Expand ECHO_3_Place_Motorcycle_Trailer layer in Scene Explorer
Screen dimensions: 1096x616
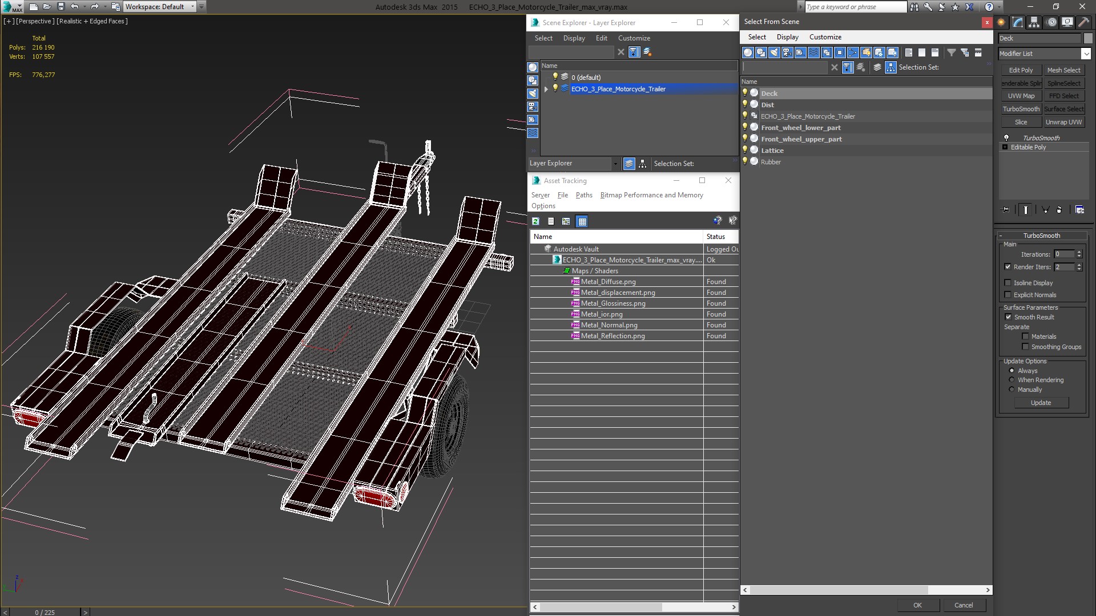(x=546, y=89)
